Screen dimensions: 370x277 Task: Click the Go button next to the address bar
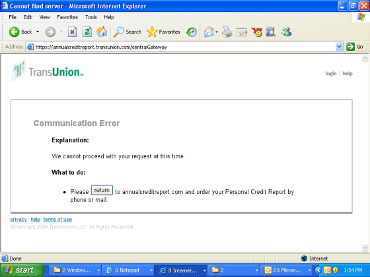(355, 47)
